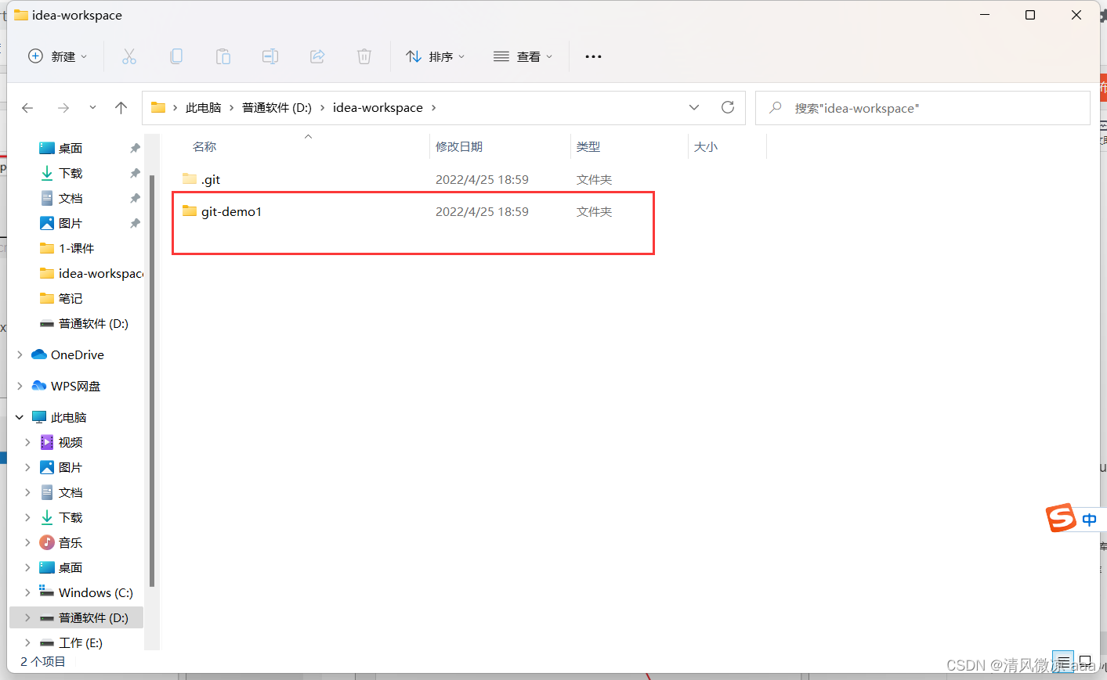The width and height of the screenshot is (1107, 680).
Task: Open the three-dot more options menu
Action: click(593, 56)
